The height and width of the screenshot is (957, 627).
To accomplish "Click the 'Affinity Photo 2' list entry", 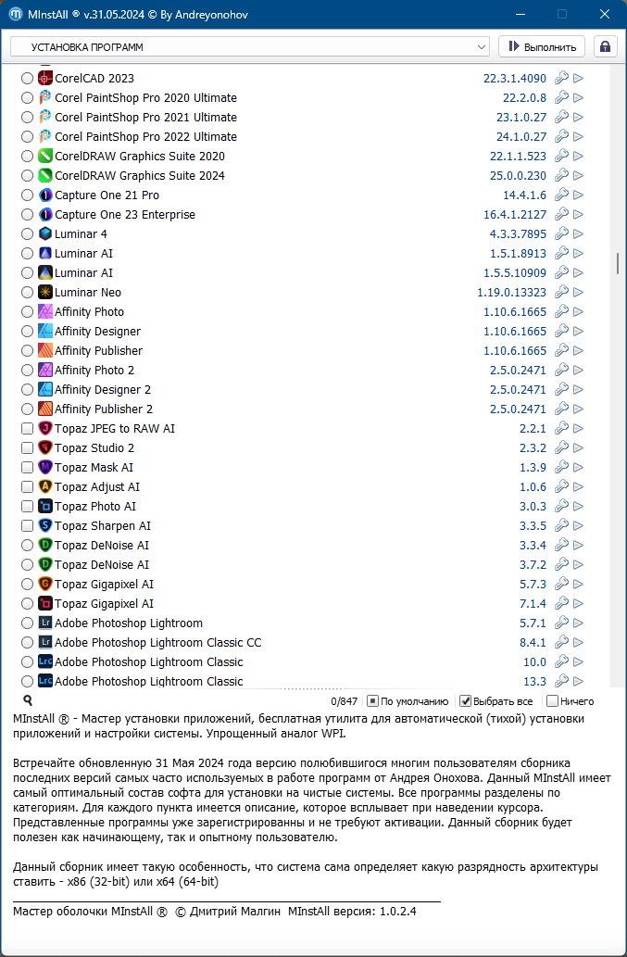I will click(x=94, y=371).
